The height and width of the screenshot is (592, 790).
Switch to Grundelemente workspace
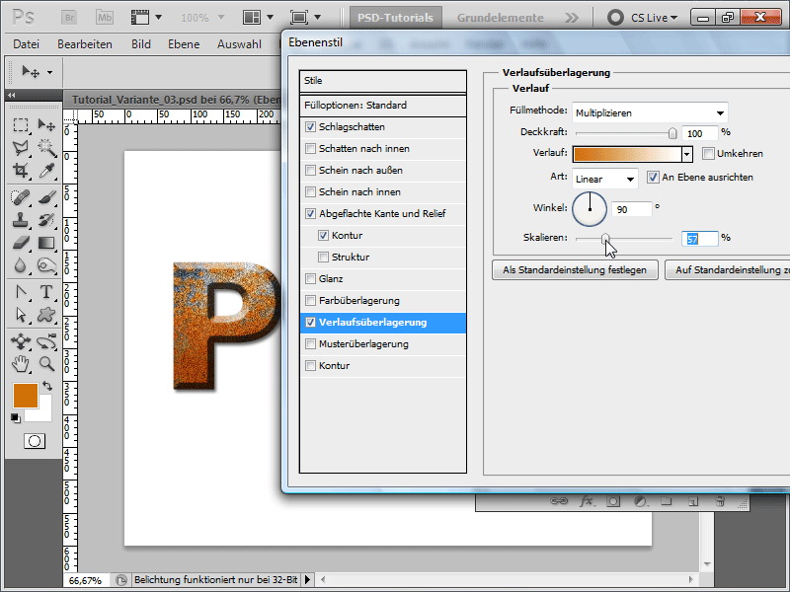pos(501,18)
